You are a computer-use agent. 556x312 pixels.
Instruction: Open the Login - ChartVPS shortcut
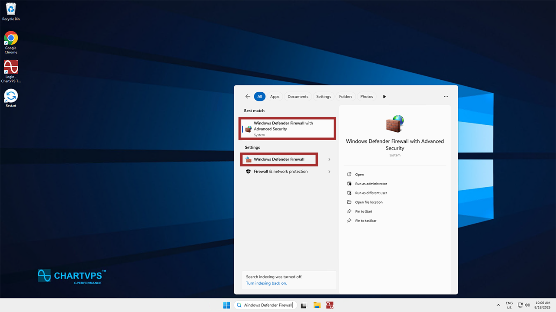[11, 68]
